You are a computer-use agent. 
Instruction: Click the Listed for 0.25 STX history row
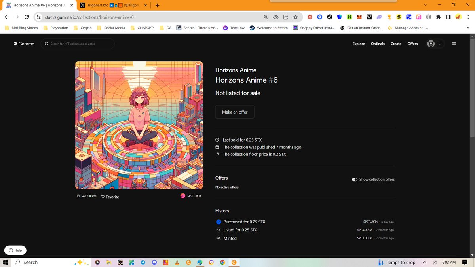tap(305, 230)
